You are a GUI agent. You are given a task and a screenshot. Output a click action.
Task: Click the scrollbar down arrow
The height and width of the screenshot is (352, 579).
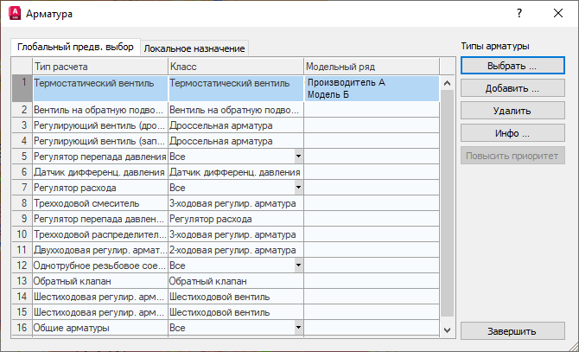[447, 330]
